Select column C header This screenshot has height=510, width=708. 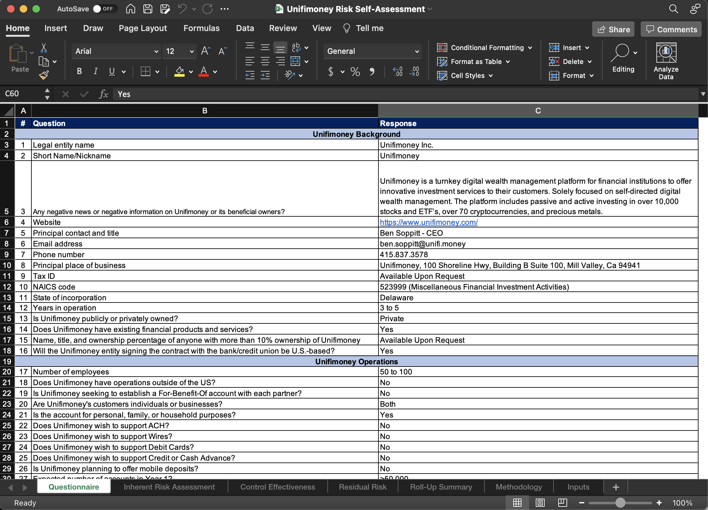click(538, 111)
